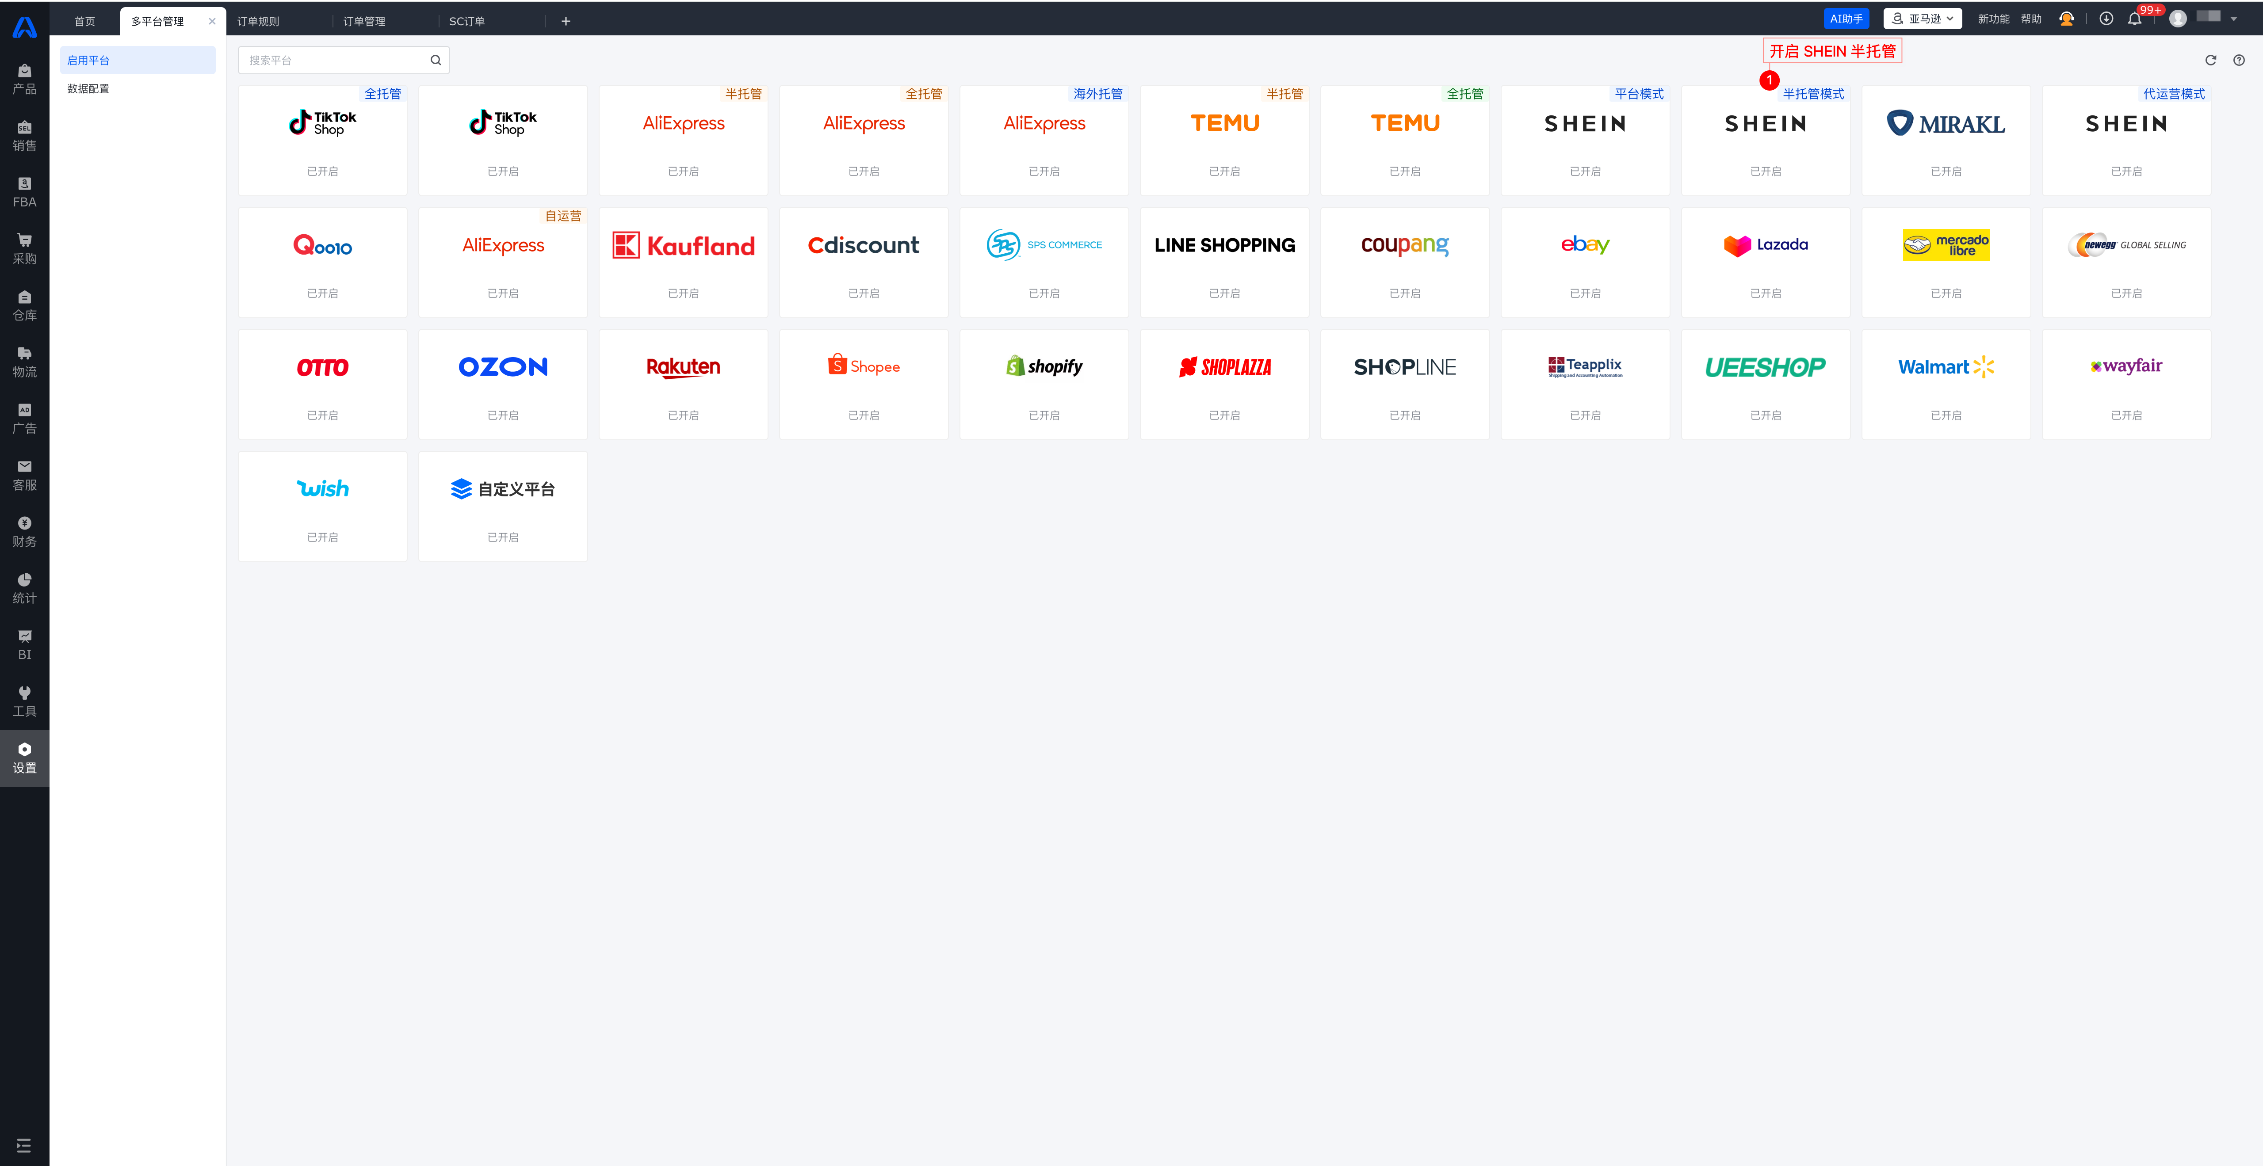Select 数据配置 in the left menu
This screenshot has width=2263, height=1166.
pyautogui.click(x=138, y=89)
